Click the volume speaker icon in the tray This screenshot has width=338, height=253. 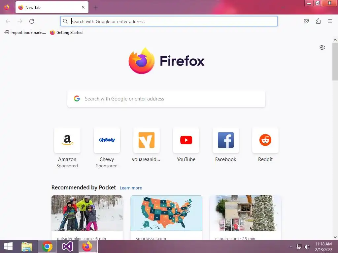(307, 246)
